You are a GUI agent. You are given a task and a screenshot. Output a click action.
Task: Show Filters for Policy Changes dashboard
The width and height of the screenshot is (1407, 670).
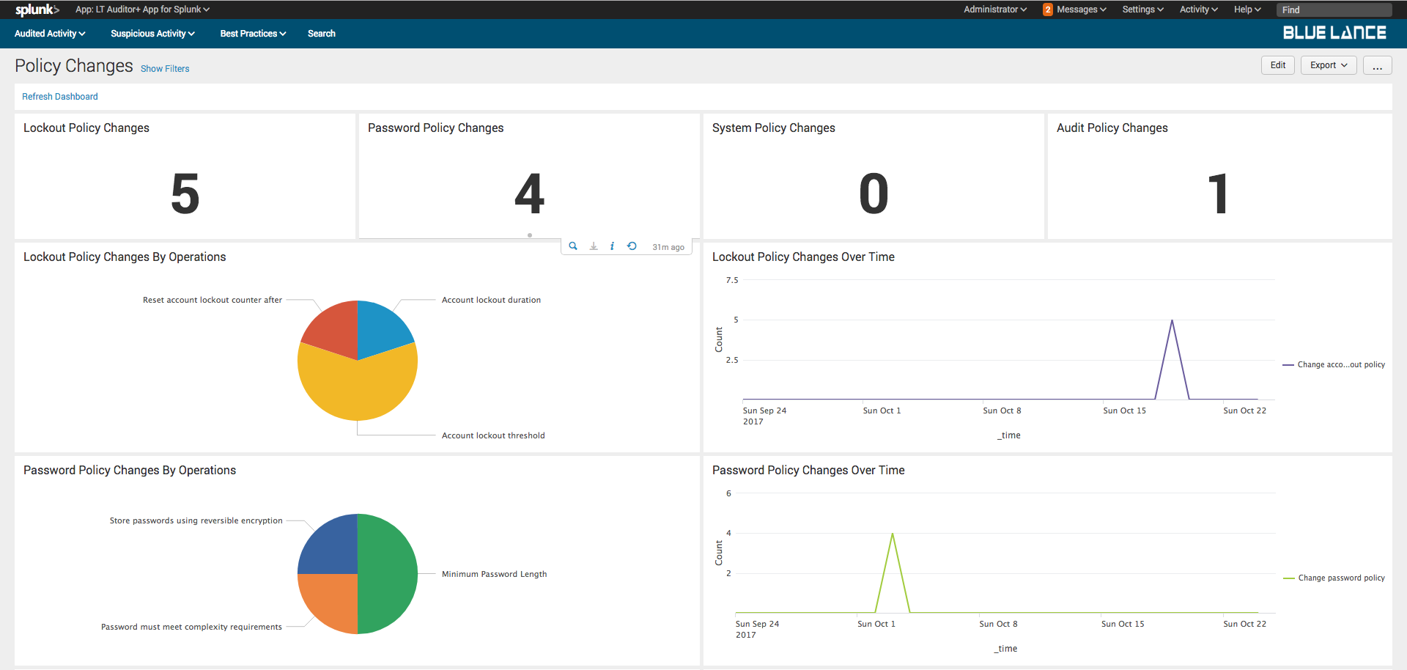point(164,68)
